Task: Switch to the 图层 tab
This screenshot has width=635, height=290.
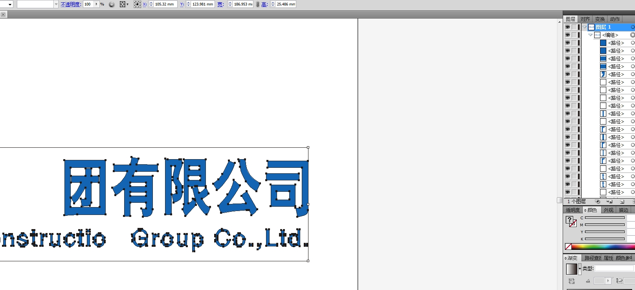Action: (571, 19)
